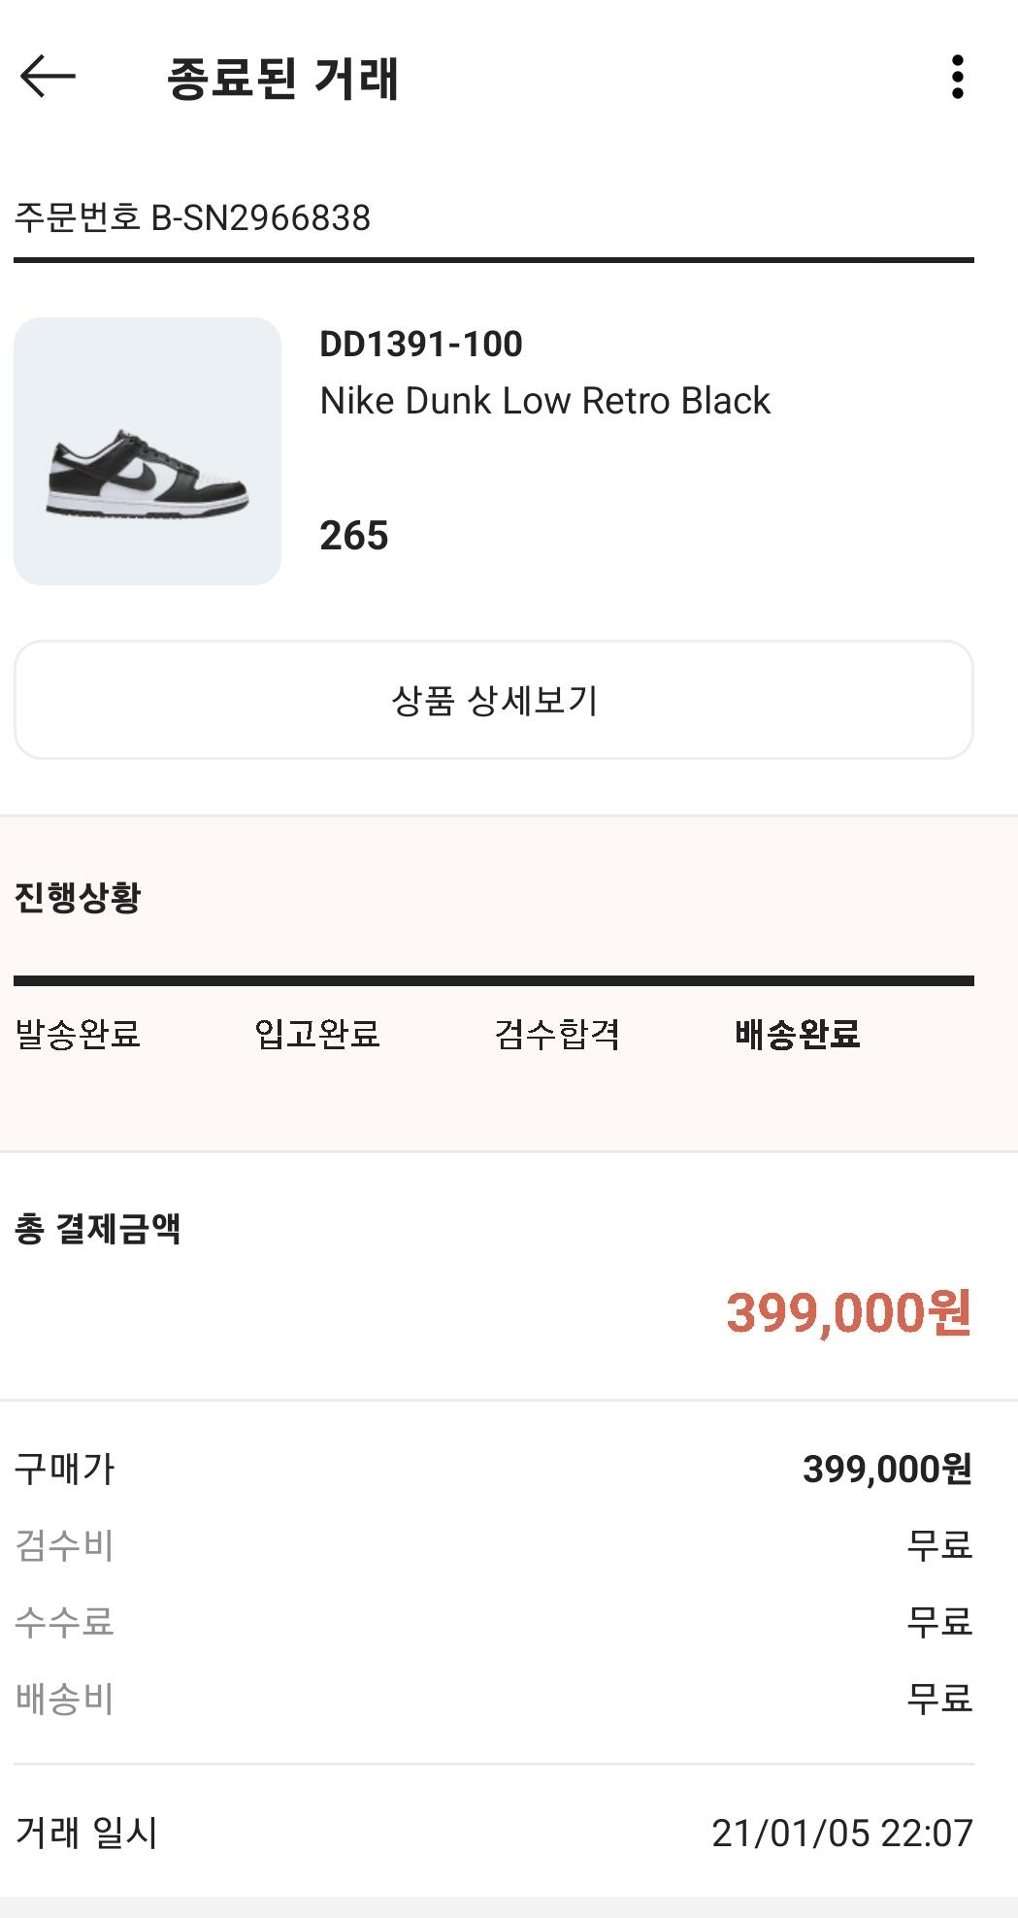Tap the red 399,000원 total payment amount
This screenshot has height=1918, width=1018.
pos(848,1313)
